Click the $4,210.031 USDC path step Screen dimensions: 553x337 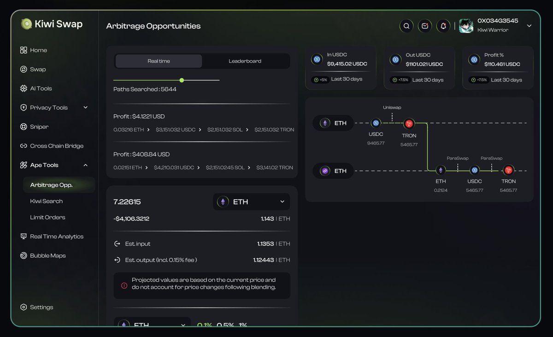point(174,168)
